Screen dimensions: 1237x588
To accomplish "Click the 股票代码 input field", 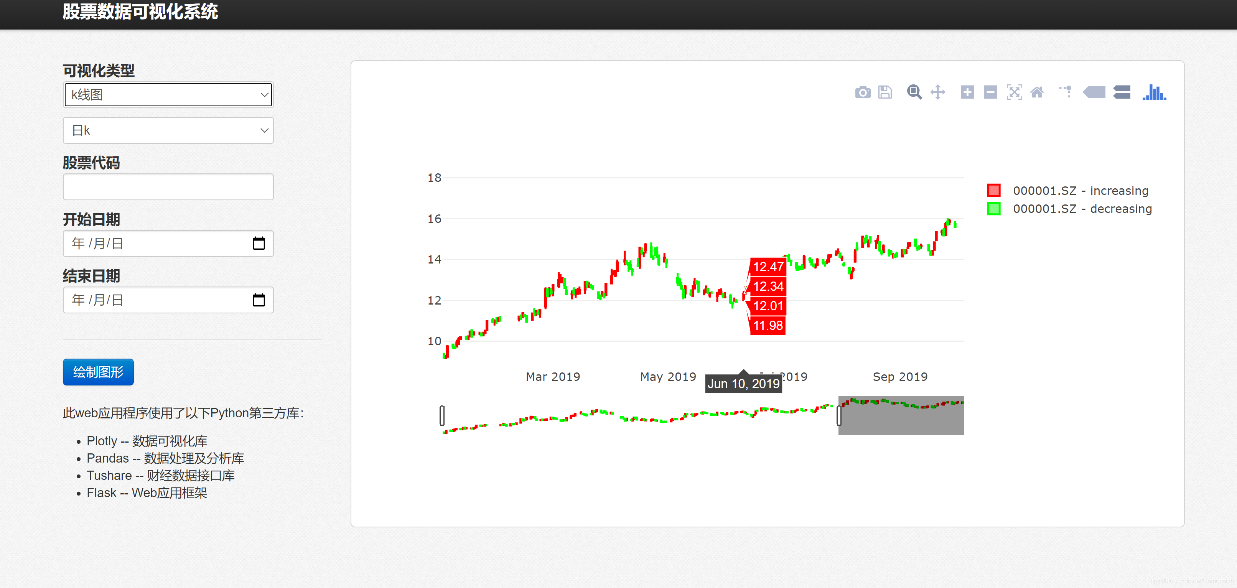I will click(x=168, y=187).
